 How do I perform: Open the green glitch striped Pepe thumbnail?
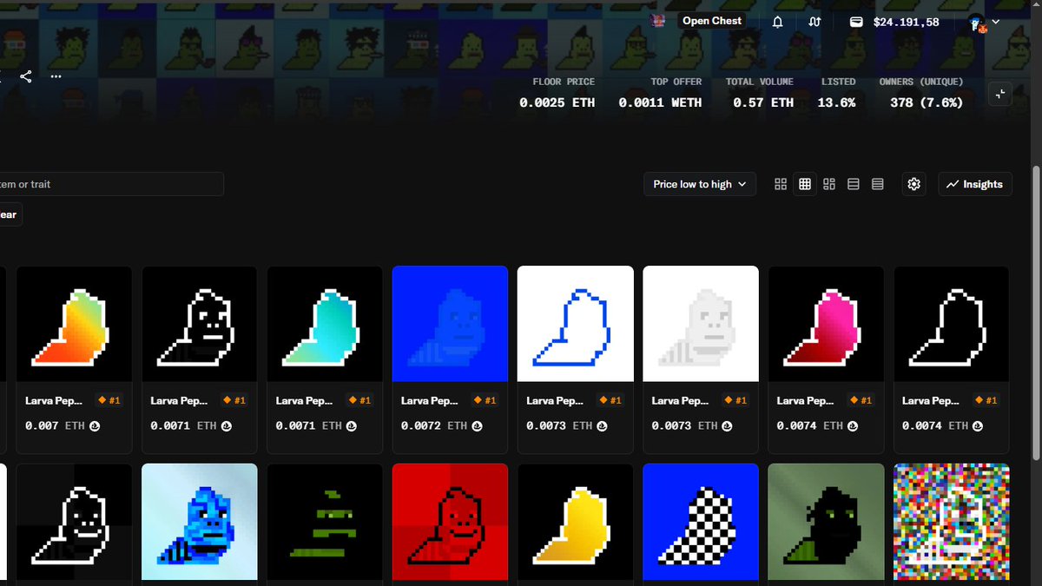pyautogui.click(x=325, y=522)
